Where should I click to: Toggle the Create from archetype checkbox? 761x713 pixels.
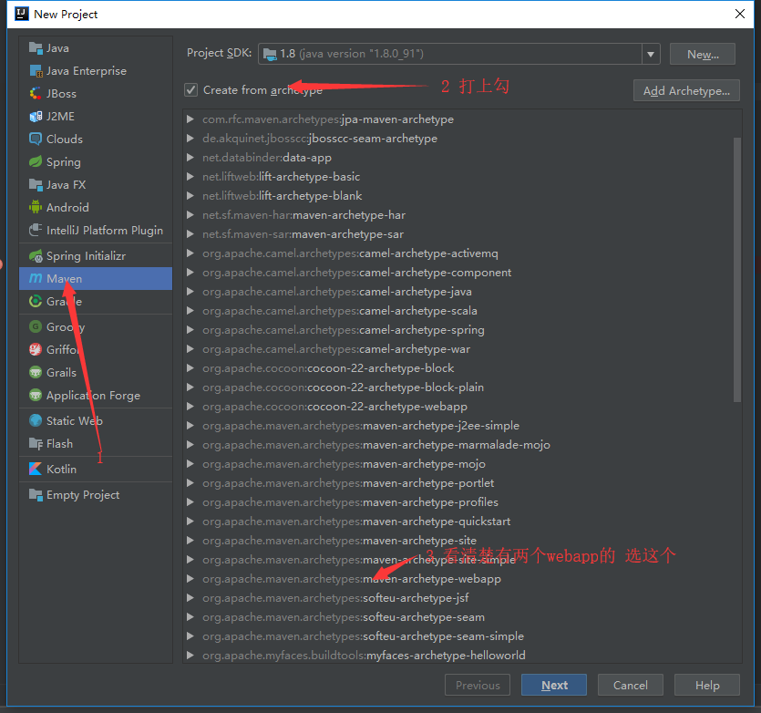coord(191,90)
